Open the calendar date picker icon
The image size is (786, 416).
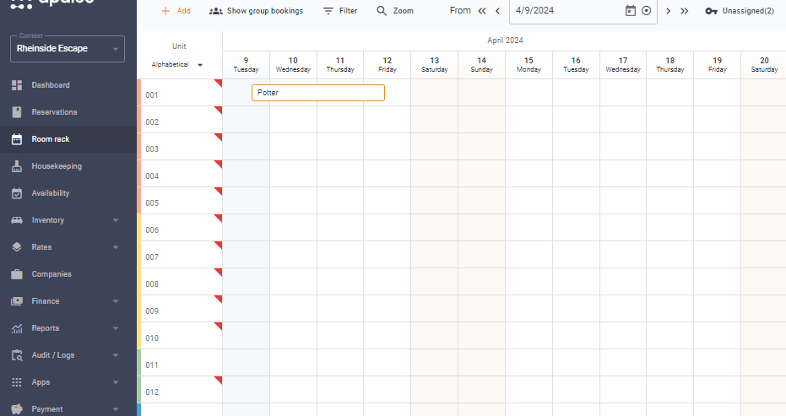[x=630, y=11]
